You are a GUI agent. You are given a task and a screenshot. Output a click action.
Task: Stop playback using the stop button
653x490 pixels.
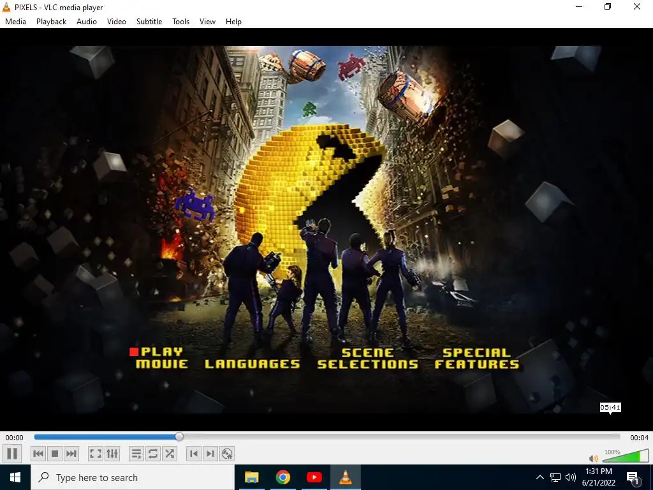point(55,454)
